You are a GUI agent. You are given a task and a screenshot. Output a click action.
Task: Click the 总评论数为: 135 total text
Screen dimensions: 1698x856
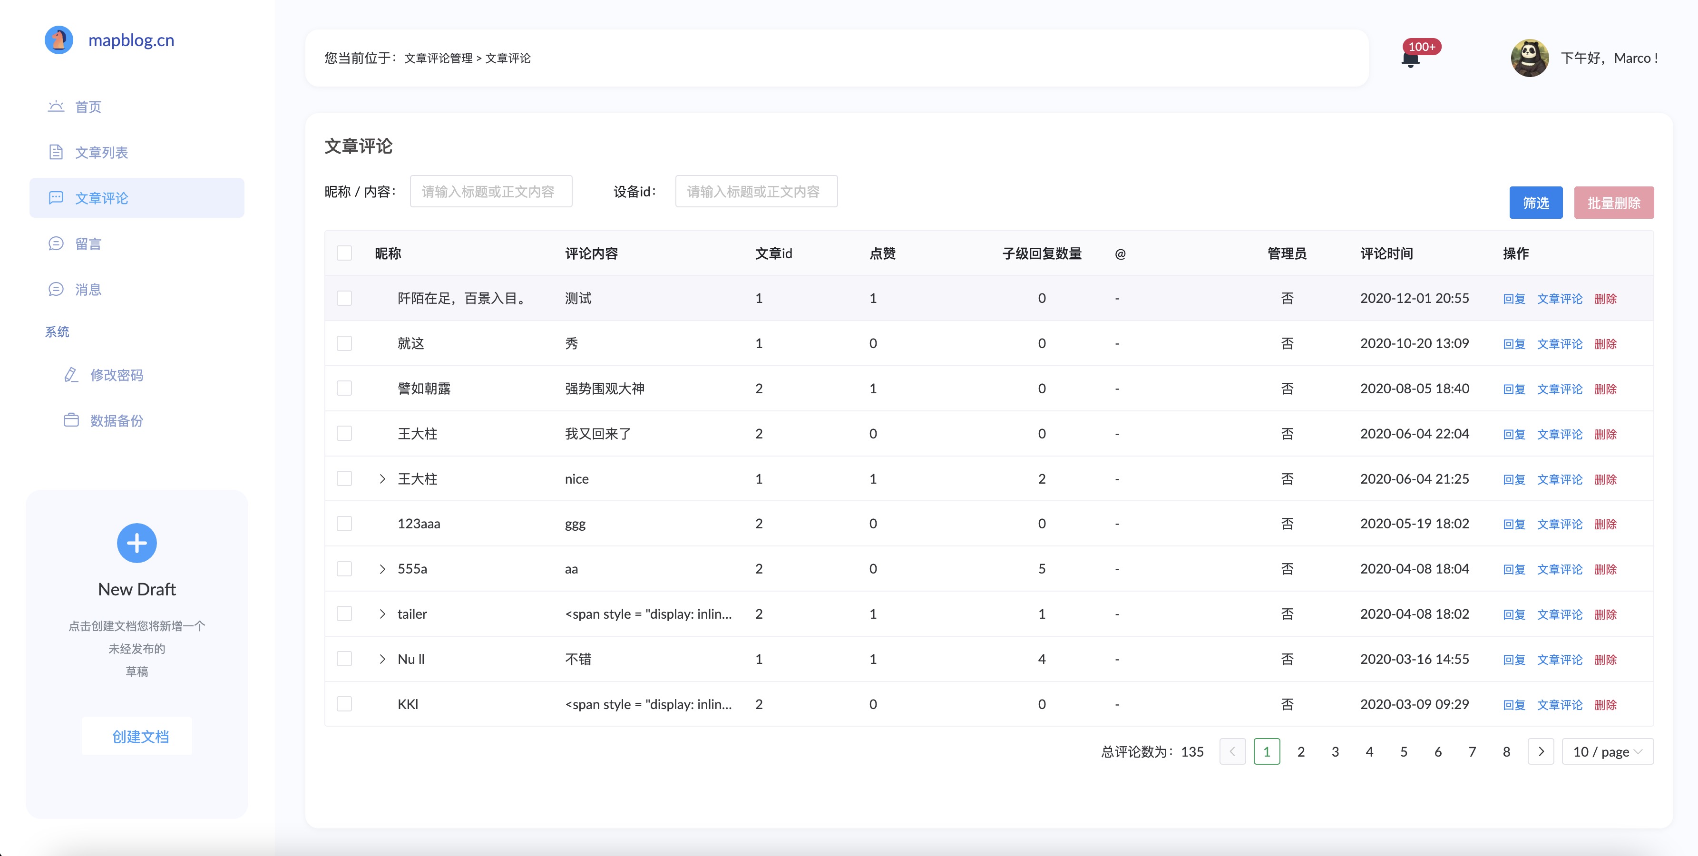1152,752
